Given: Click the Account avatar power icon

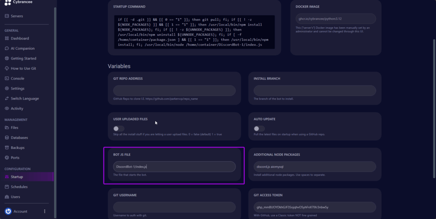Looking at the screenshot, I should (8, 211).
